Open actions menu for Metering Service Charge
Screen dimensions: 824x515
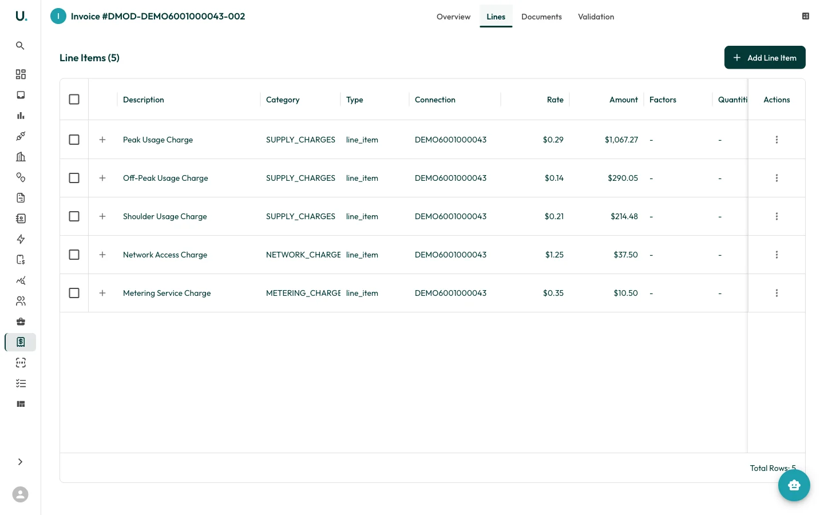pos(777,293)
